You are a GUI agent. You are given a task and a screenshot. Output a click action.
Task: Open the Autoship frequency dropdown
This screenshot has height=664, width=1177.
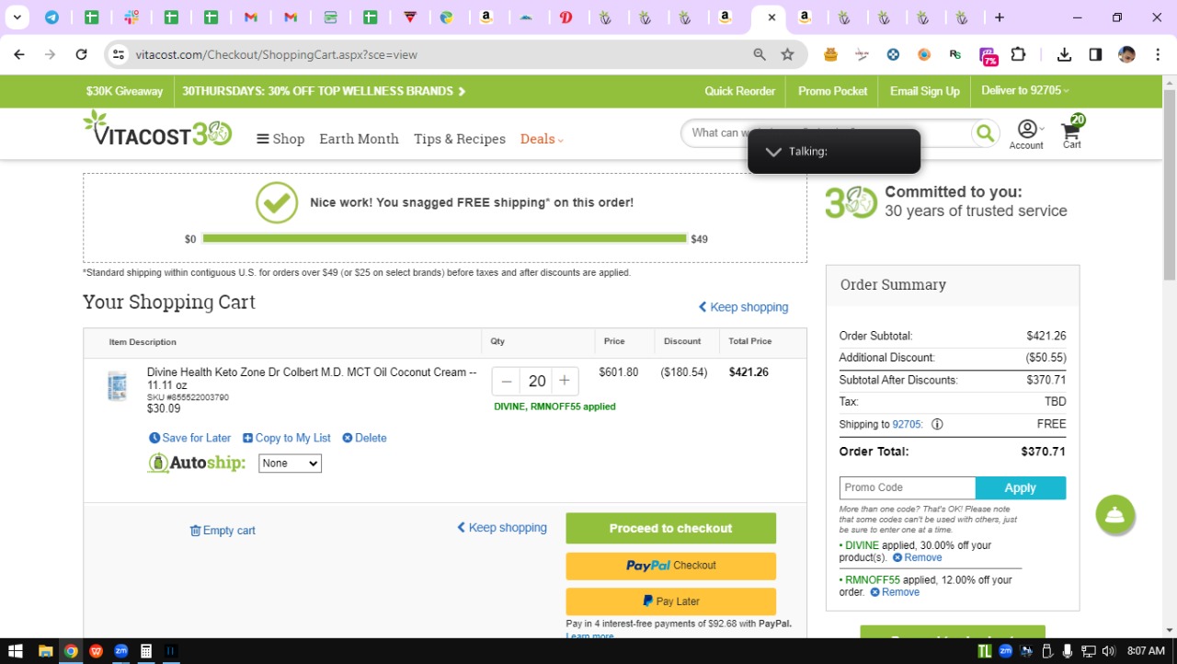tap(290, 464)
